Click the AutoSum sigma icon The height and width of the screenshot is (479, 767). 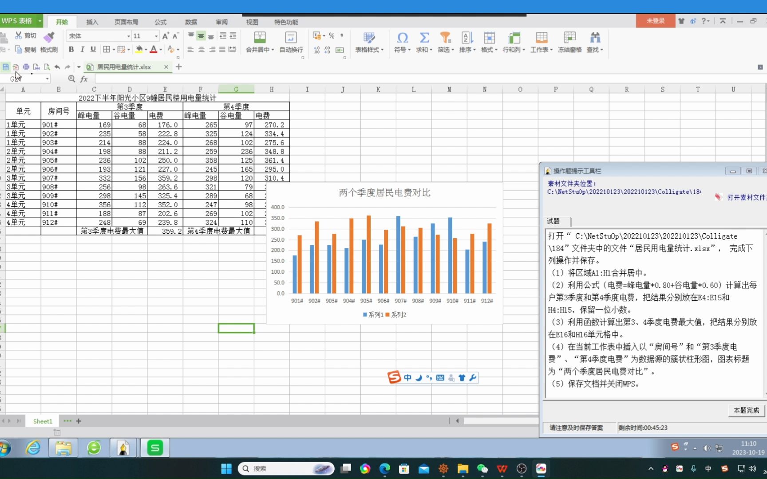[x=424, y=37]
